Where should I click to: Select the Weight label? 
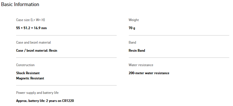click(x=134, y=20)
